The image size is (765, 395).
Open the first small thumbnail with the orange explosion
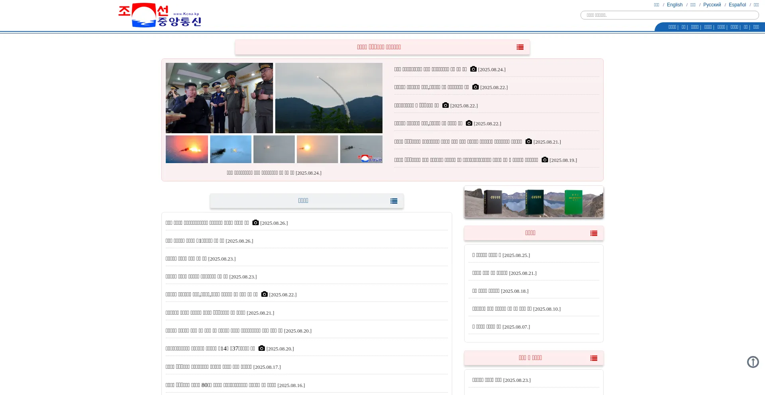click(x=187, y=149)
